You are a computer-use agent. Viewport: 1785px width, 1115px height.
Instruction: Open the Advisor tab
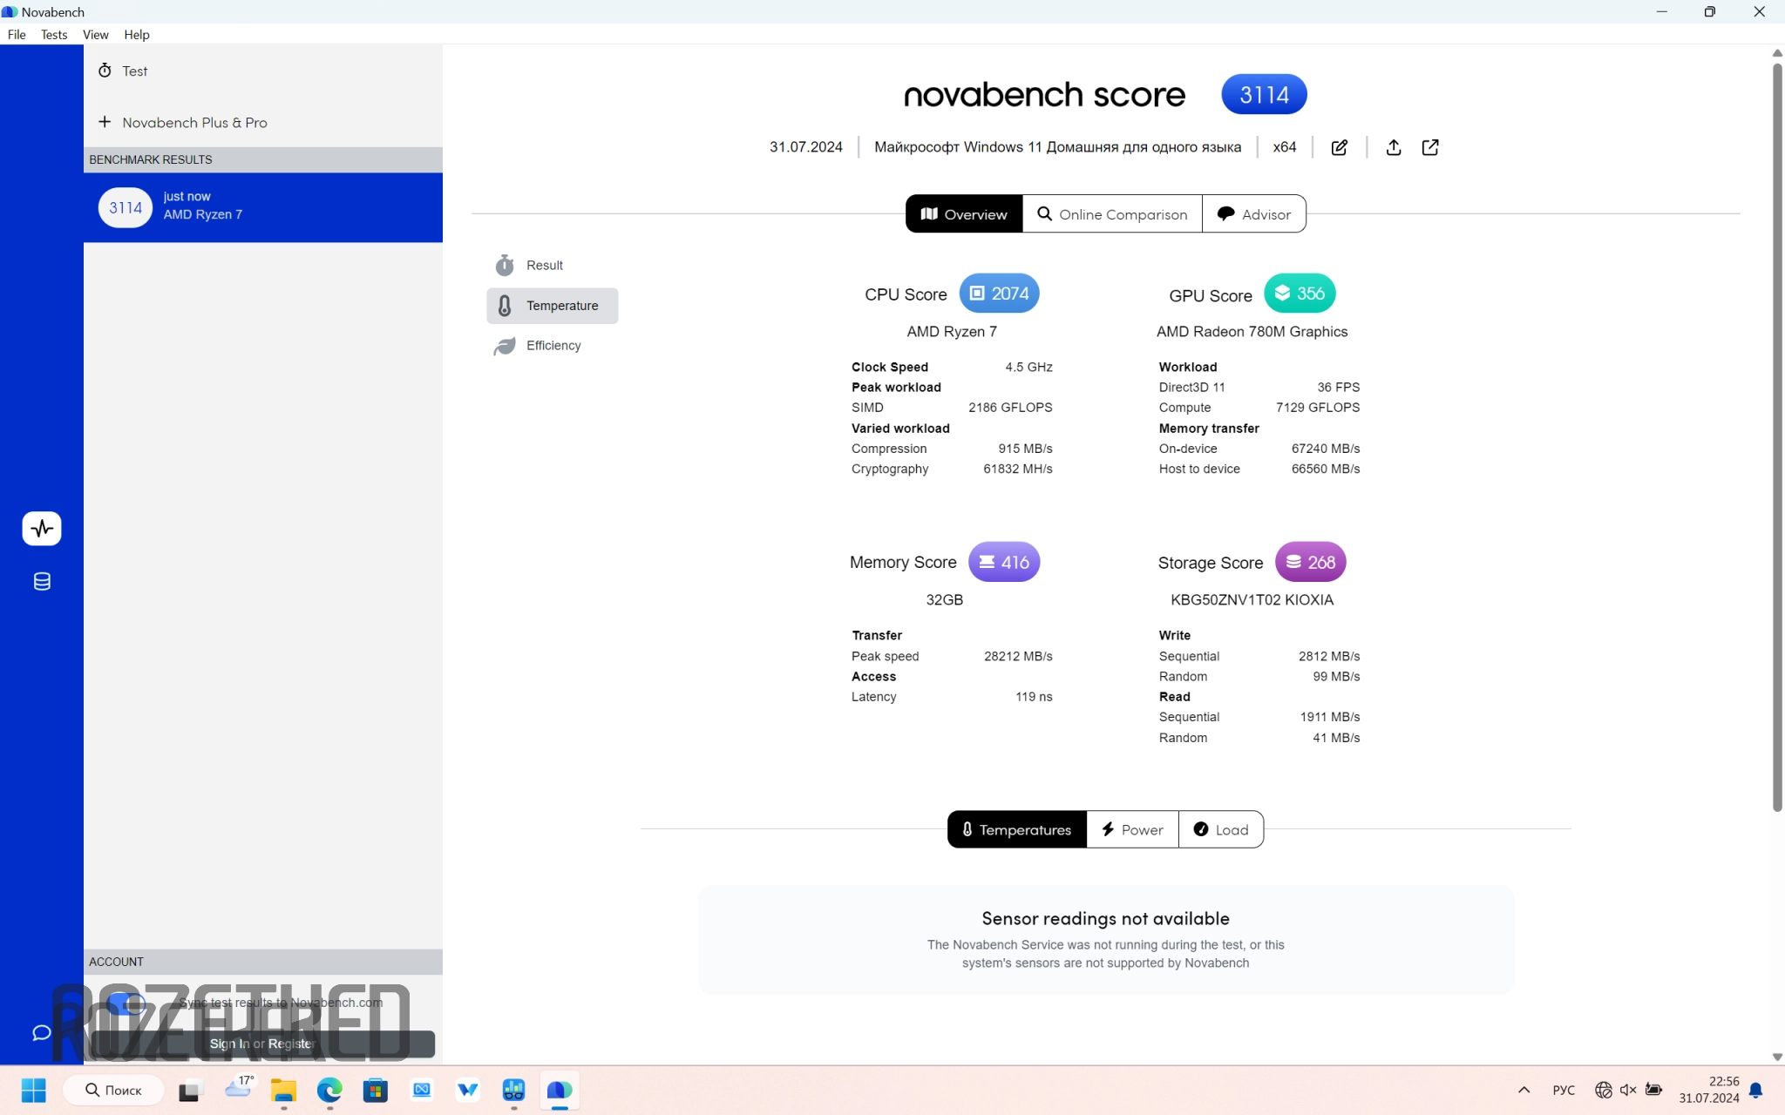point(1253,214)
